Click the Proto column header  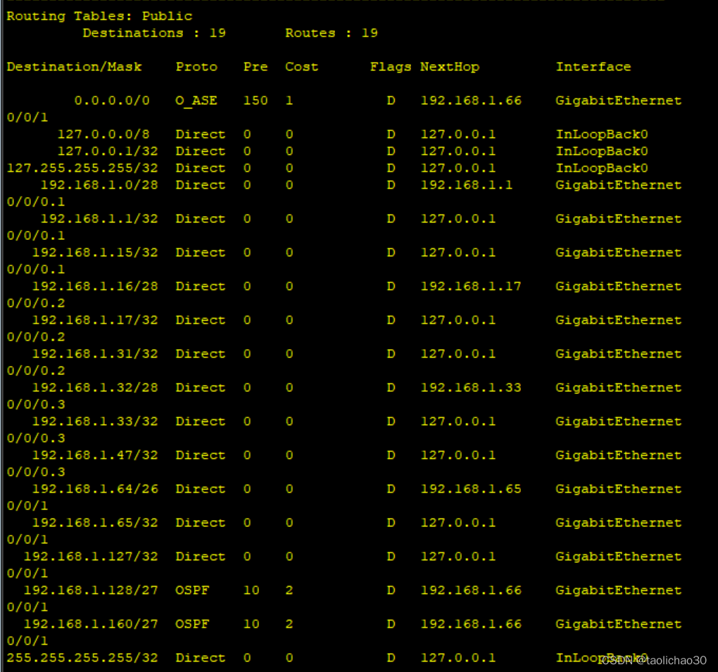pos(196,66)
